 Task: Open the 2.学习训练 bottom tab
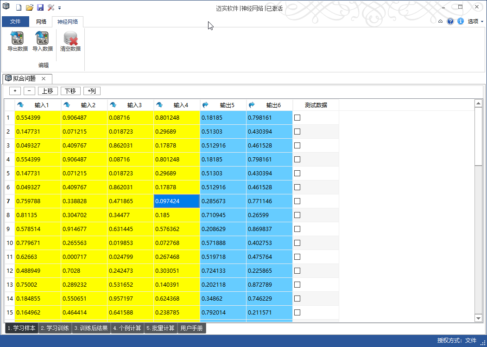[x=55, y=328]
